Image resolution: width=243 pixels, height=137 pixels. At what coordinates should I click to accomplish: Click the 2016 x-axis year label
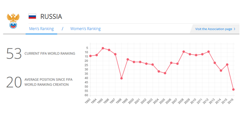pos(231,101)
